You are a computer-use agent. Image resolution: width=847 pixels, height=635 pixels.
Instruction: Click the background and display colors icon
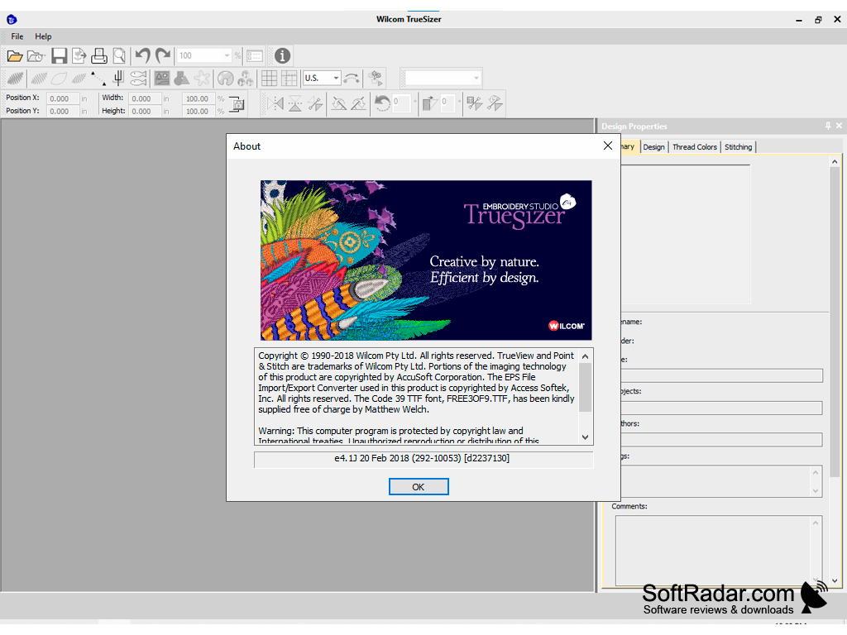(x=245, y=79)
